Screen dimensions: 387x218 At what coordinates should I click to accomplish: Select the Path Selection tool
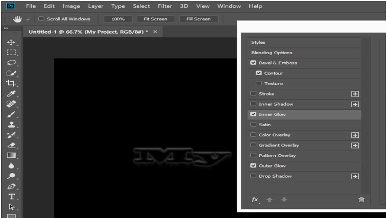[x=11, y=207]
